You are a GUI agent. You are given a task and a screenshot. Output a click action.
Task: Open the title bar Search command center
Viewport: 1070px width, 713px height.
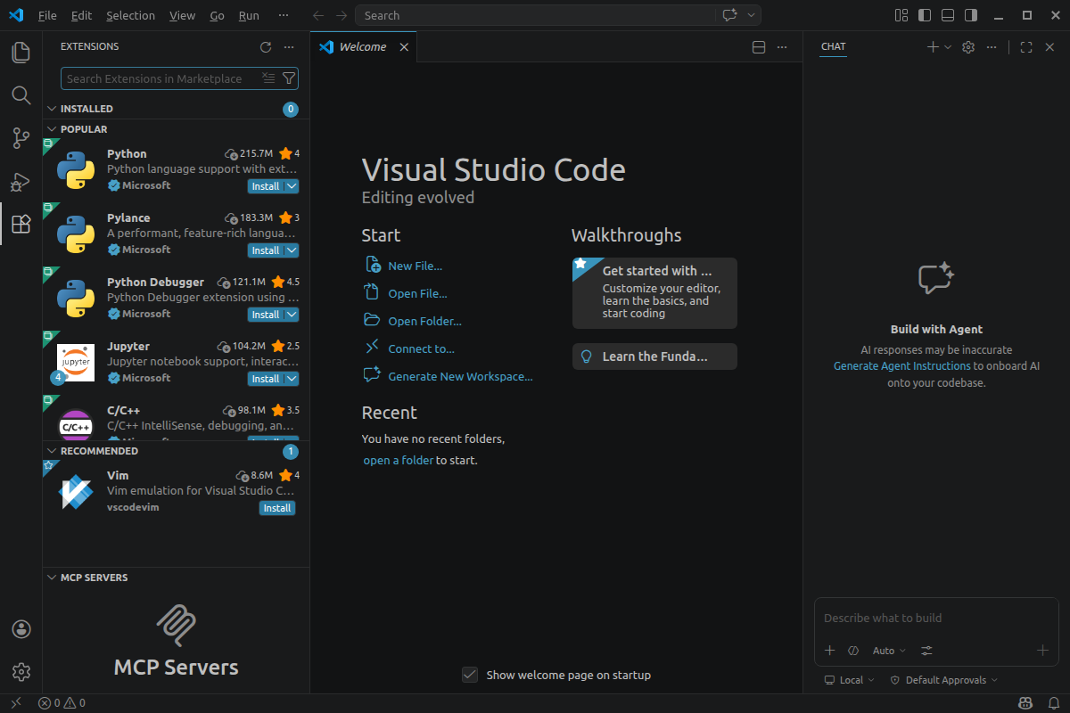536,15
